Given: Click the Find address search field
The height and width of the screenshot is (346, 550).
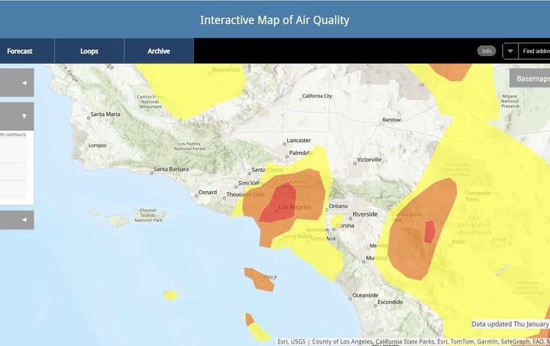Looking at the screenshot, I should tap(535, 51).
